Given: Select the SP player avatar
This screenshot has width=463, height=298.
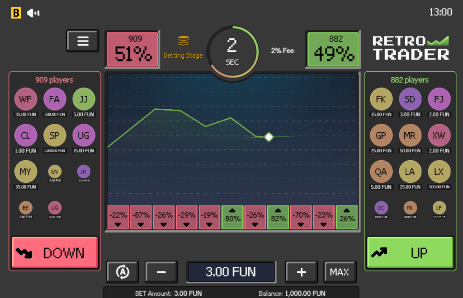Looking at the screenshot, I should pos(55,135).
